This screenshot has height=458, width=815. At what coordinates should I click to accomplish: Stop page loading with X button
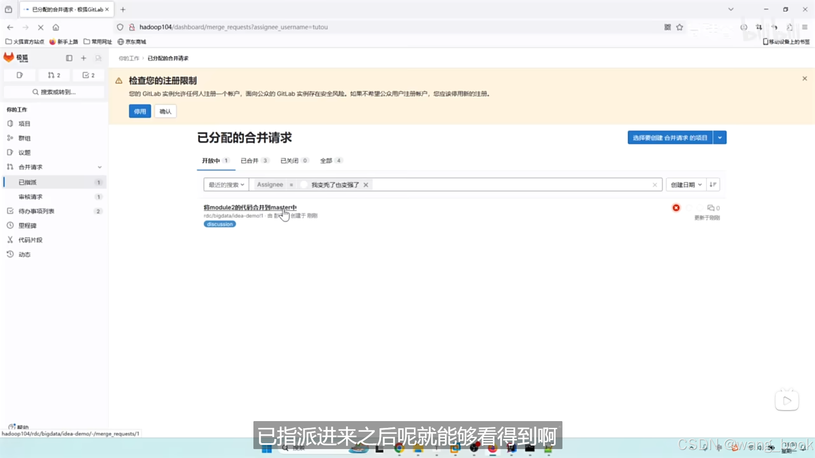pyautogui.click(x=41, y=27)
